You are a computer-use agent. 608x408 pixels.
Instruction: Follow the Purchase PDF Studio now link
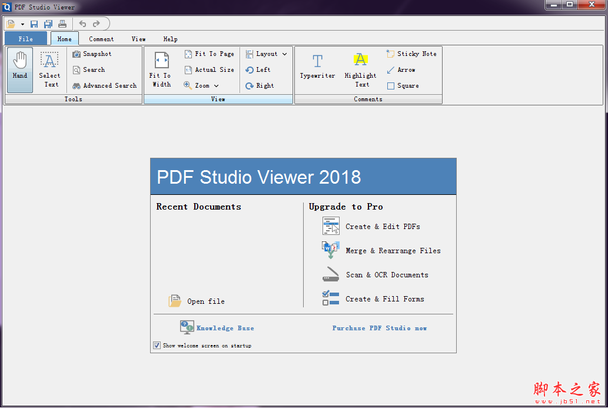click(x=380, y=328)
